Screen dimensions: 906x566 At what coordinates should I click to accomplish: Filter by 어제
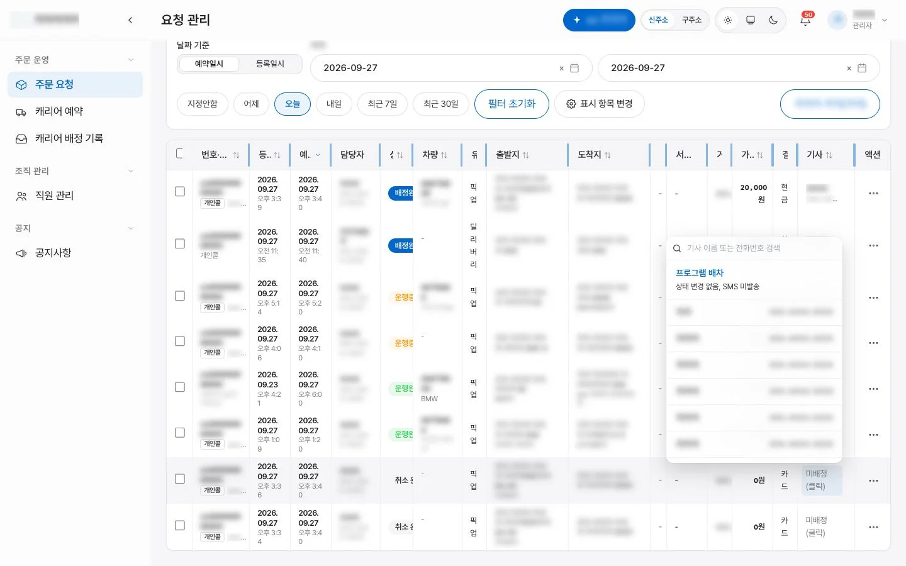click(x=252, y=104)
